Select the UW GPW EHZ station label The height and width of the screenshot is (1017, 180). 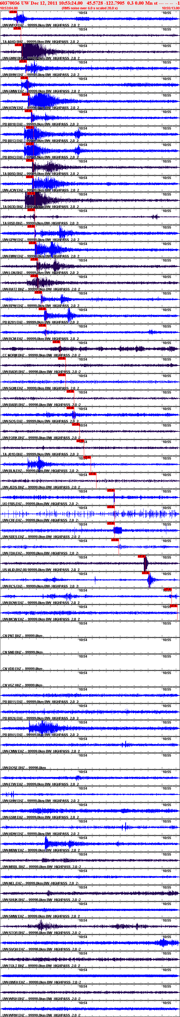point(41,240)
